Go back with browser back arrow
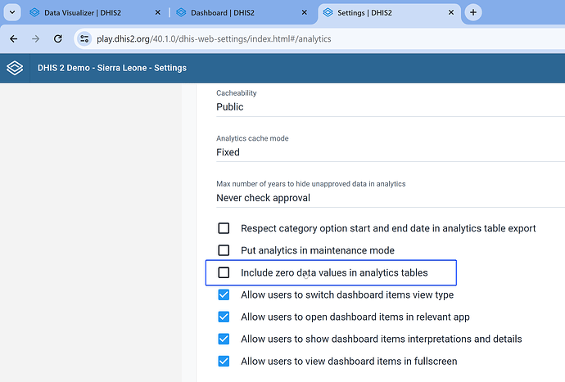The height and width of the screenshot is (382, 565). tap(14, 39)
